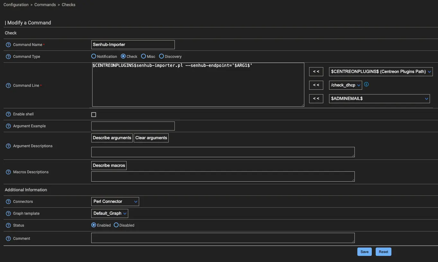The image size is (438, 262).
Task: Open the $CENTREONPLUGINS$ resource macro dropdown
Action: [381, 72]
